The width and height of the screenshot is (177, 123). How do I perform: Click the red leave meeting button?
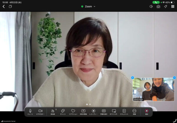[147, 111]
